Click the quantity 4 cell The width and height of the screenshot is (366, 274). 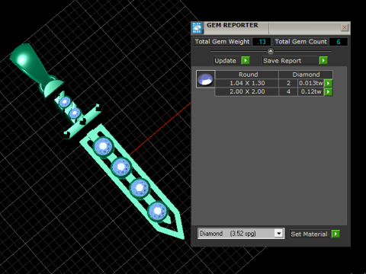pyautogui.click(x=288, y=91)
